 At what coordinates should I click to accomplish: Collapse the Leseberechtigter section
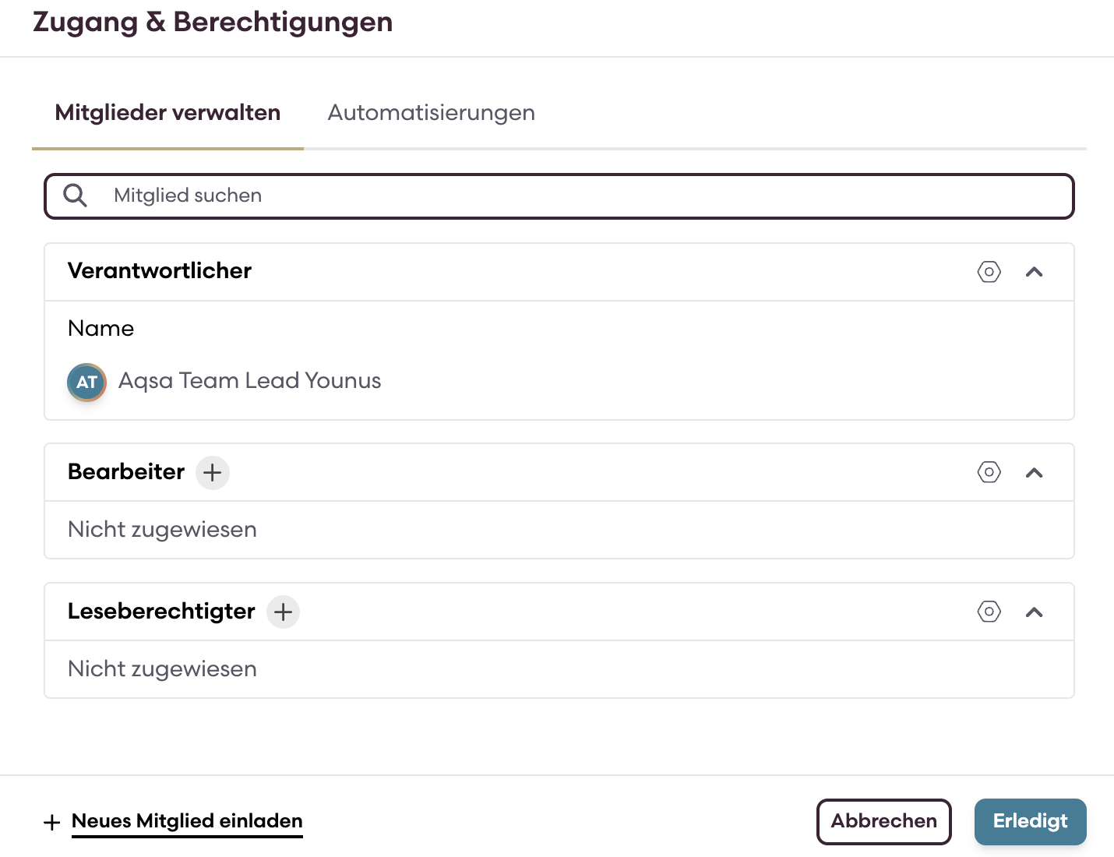pyautogui.click(x=1034, y=612)
